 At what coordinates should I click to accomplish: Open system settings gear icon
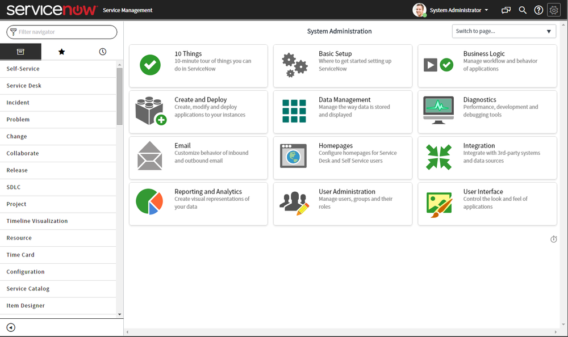point(553,10)
